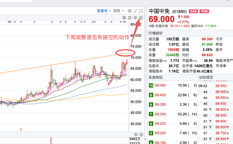
Task: Expand the 其他 options dropdown
Action: coord(119,11)
